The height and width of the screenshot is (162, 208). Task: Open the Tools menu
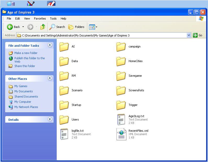(53, 19)
